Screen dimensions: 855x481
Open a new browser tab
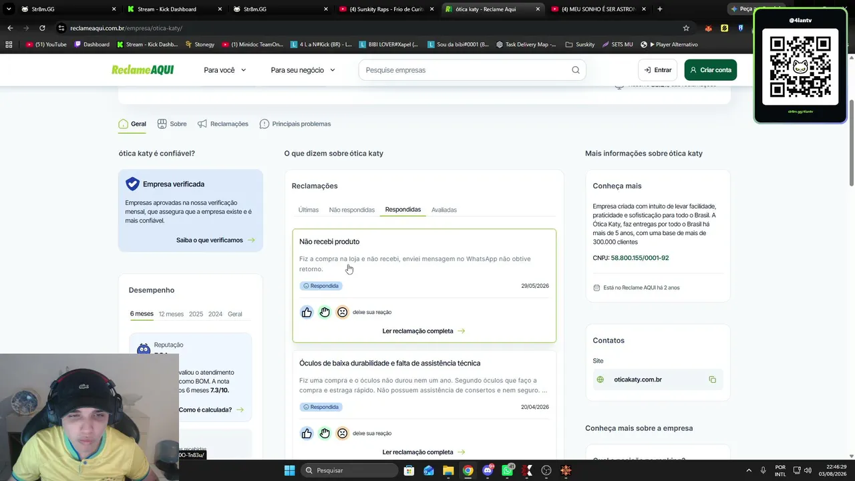click(660, 9)
